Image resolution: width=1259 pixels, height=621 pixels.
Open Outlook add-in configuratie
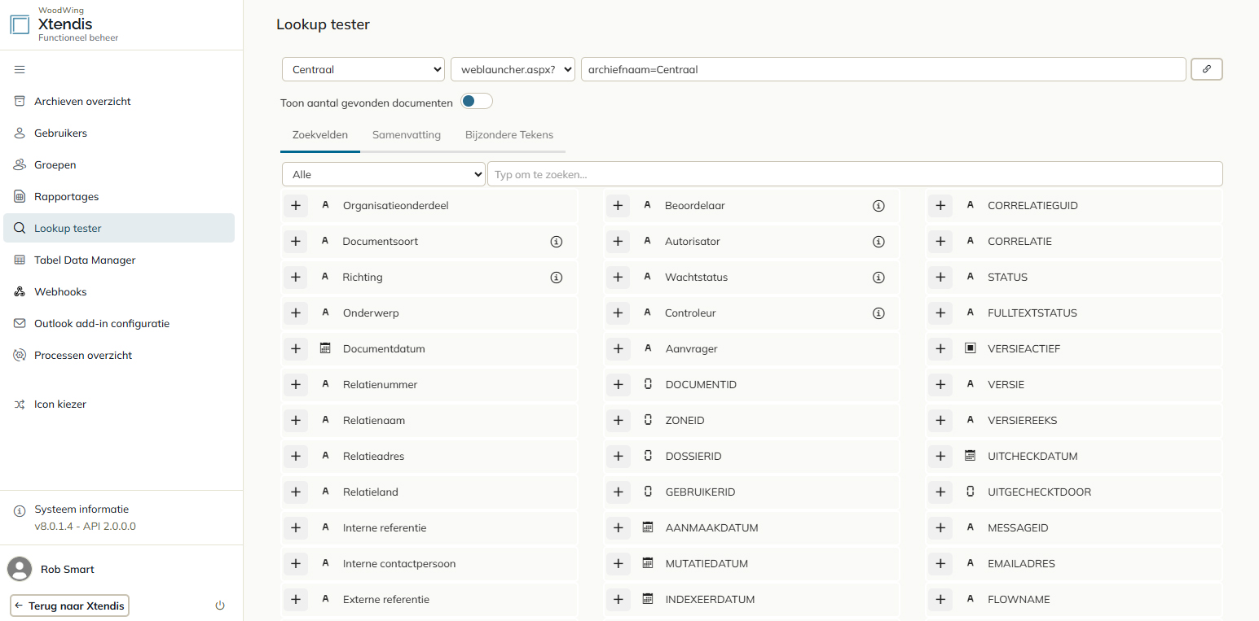119,324
